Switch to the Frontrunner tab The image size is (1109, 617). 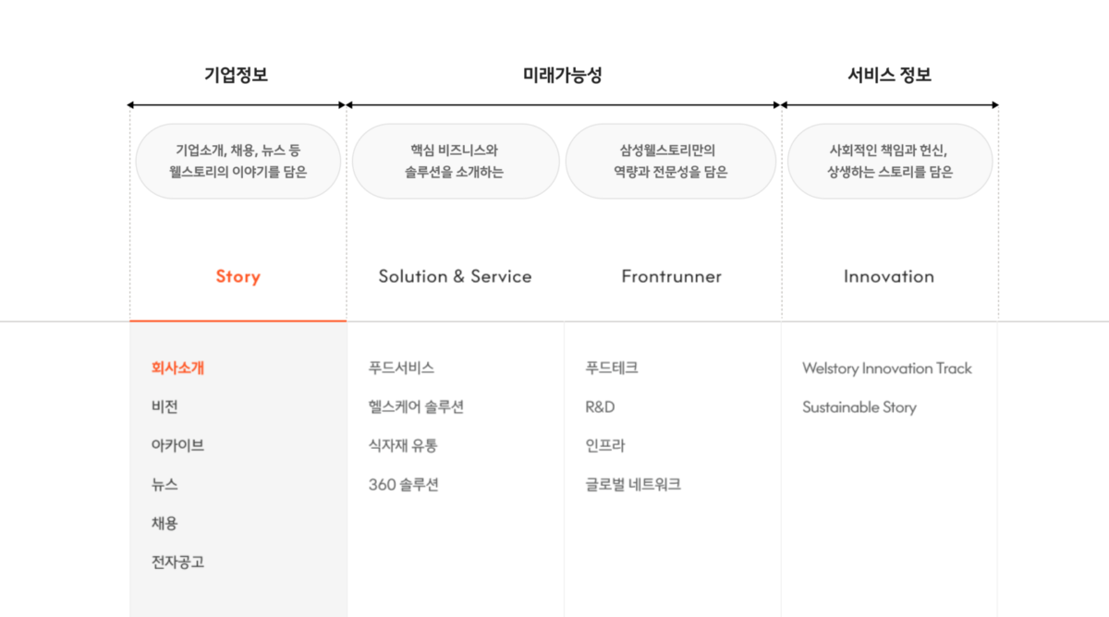pyautogui.click(x=671, y=276)
